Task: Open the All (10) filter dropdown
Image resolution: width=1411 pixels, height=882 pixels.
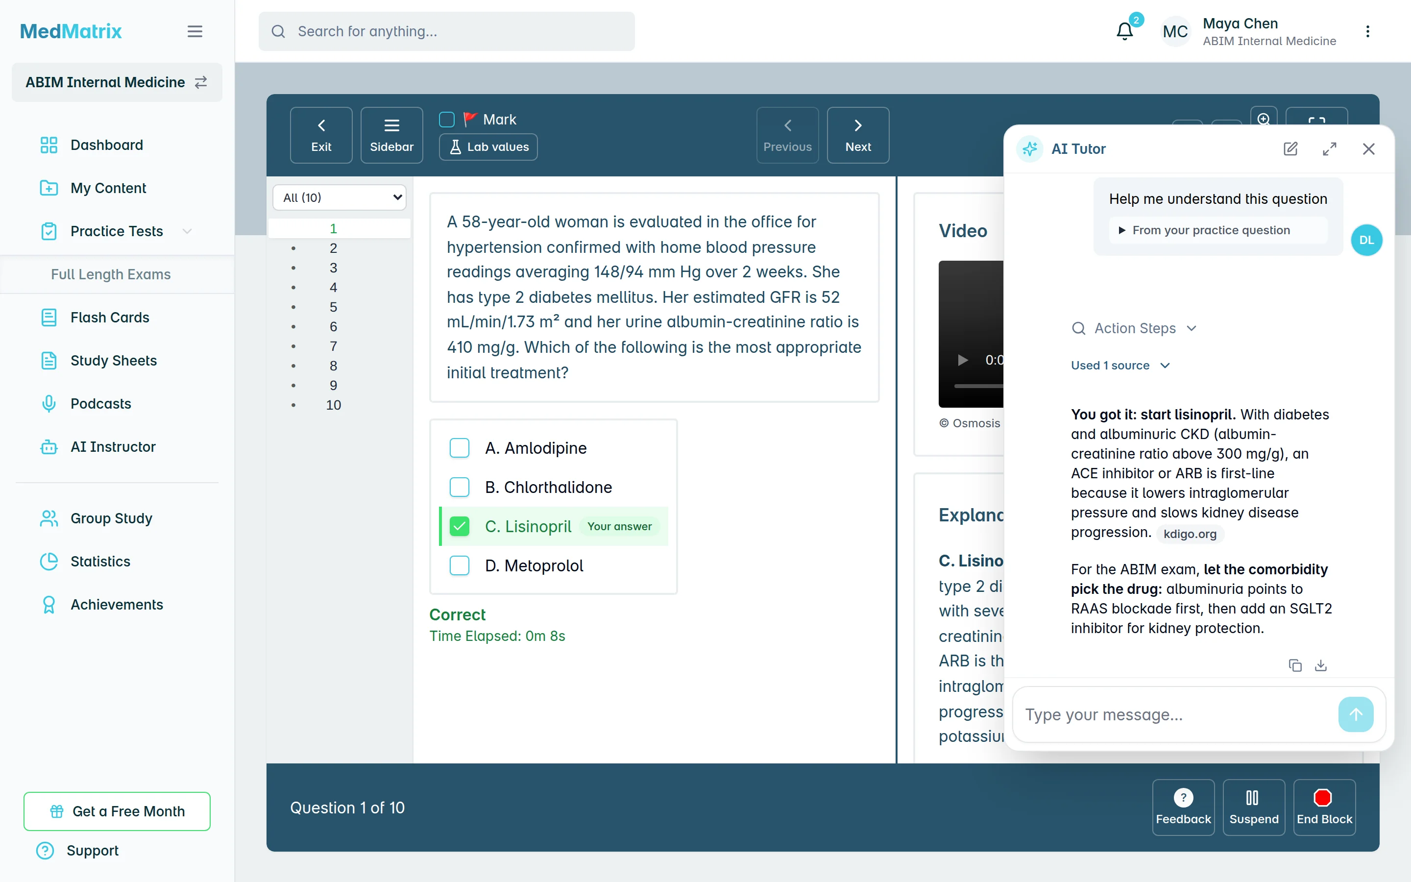Action: pos(340,197)
